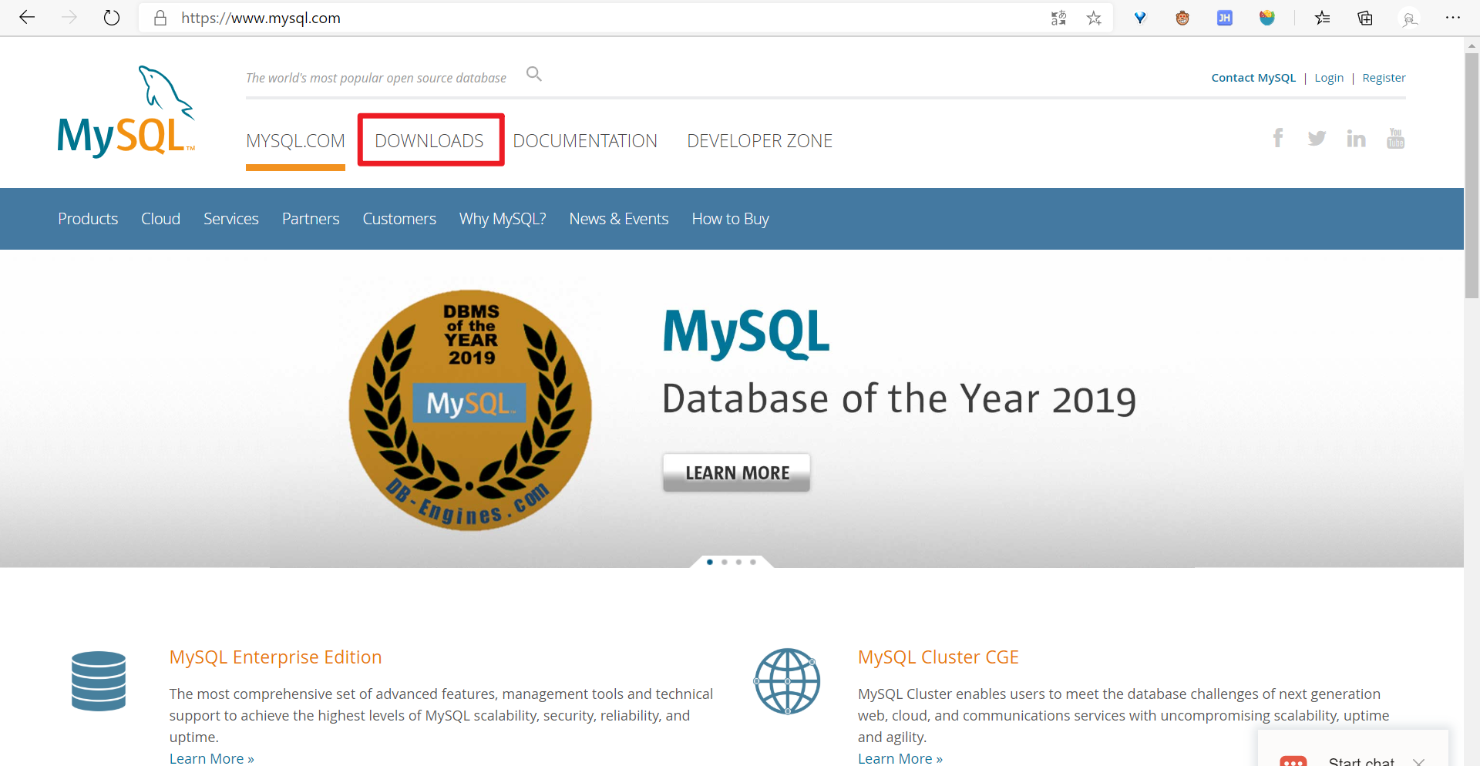
Task: Click the browser Back arrow
Action: (27, 18)
